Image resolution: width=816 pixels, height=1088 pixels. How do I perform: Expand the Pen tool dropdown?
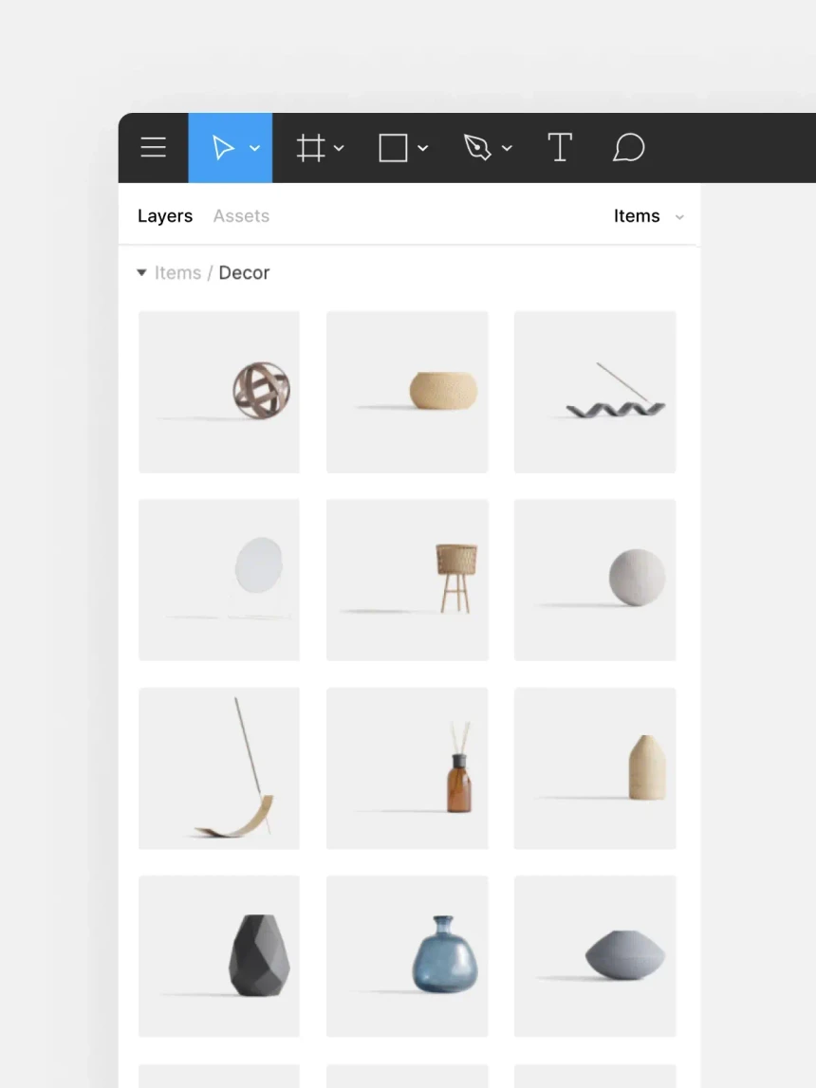tap(508, 148)
